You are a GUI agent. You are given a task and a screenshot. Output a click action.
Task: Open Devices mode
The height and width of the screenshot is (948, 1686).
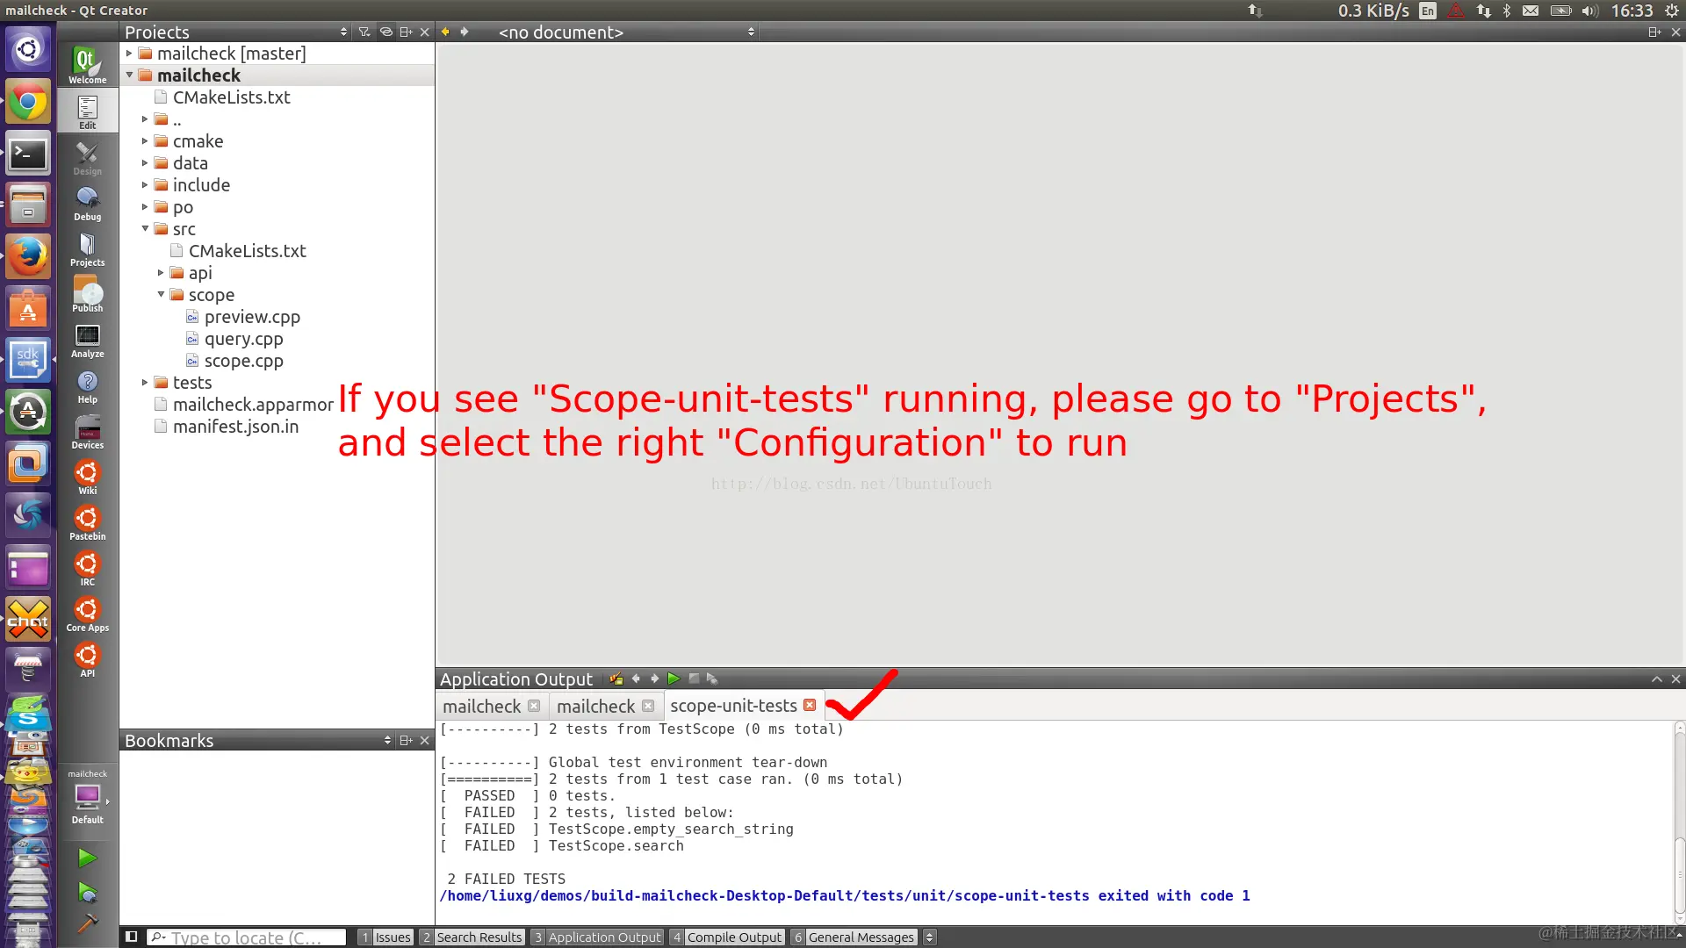pos(87,432)
